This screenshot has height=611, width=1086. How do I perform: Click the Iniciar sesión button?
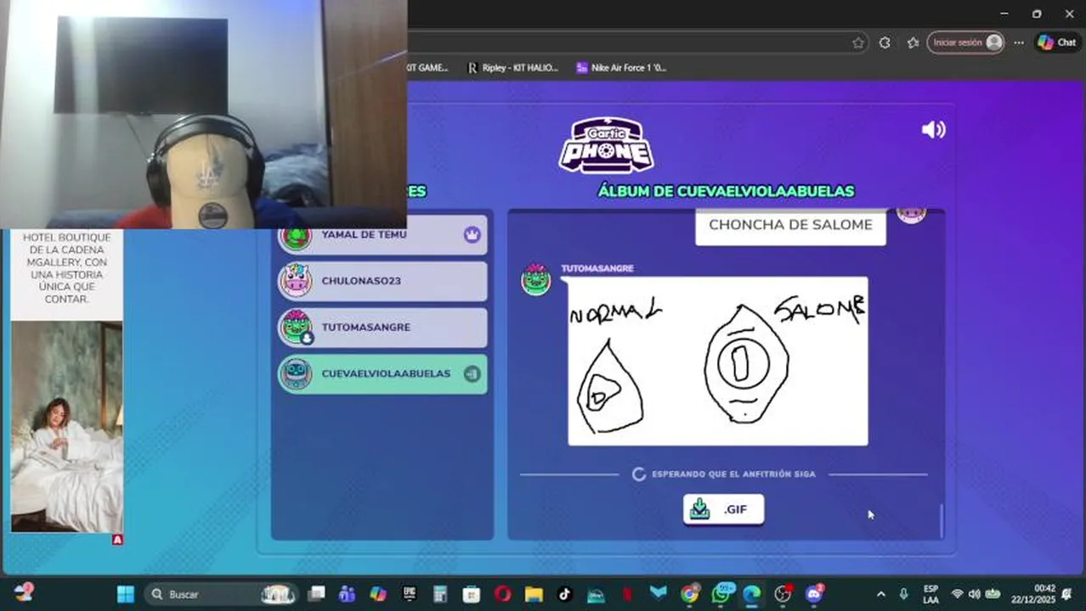[965, 42]
